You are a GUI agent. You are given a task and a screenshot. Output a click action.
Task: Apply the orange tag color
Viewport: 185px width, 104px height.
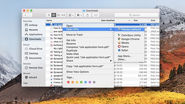(x=73, y=82)
